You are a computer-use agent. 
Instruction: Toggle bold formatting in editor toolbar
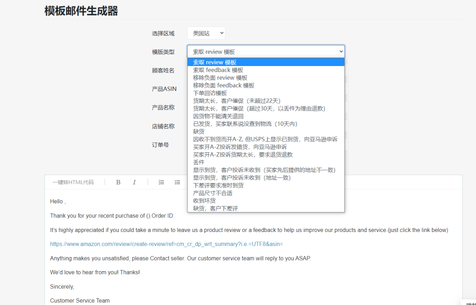[118, 182]
